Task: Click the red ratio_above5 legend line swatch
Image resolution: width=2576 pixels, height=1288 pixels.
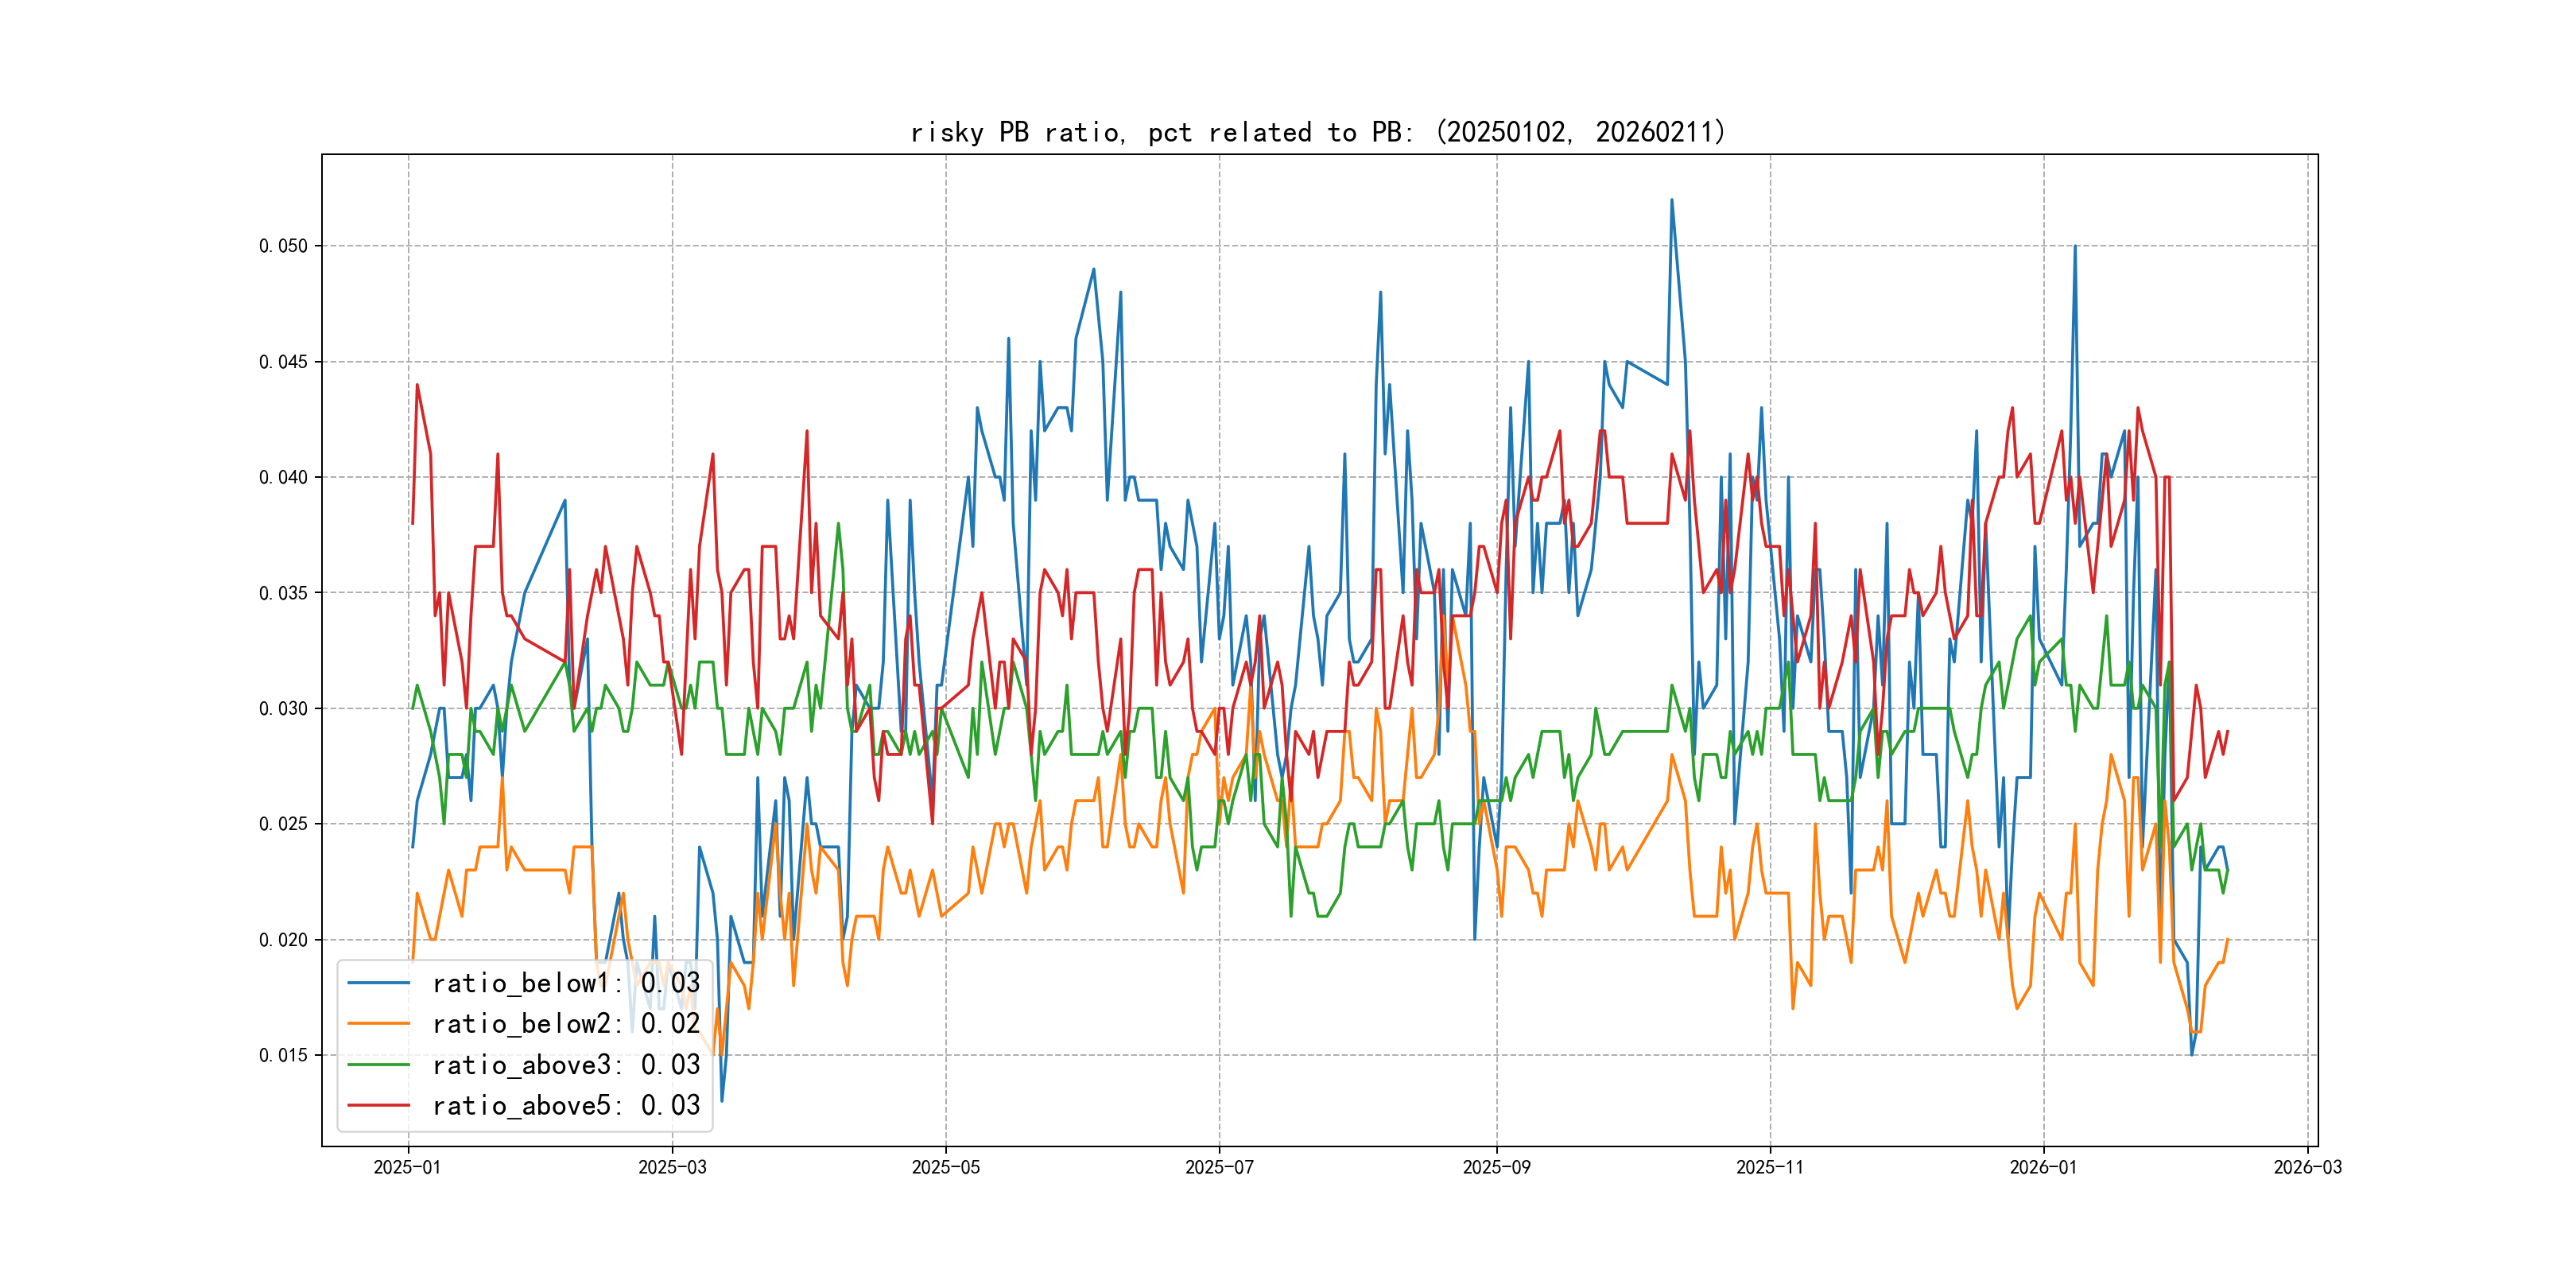Action: tap(378, 1106)
